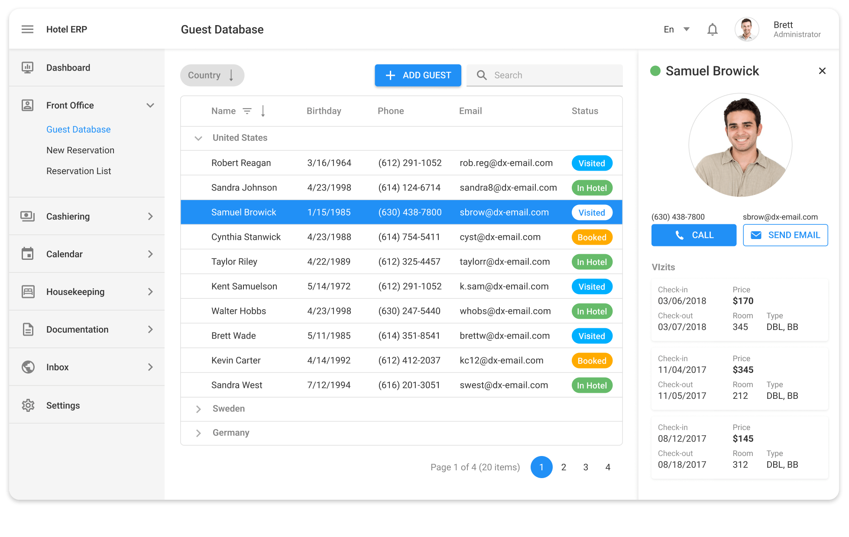Click the Dashboard panel icon
849x537 pixels.
pos(26,67)
